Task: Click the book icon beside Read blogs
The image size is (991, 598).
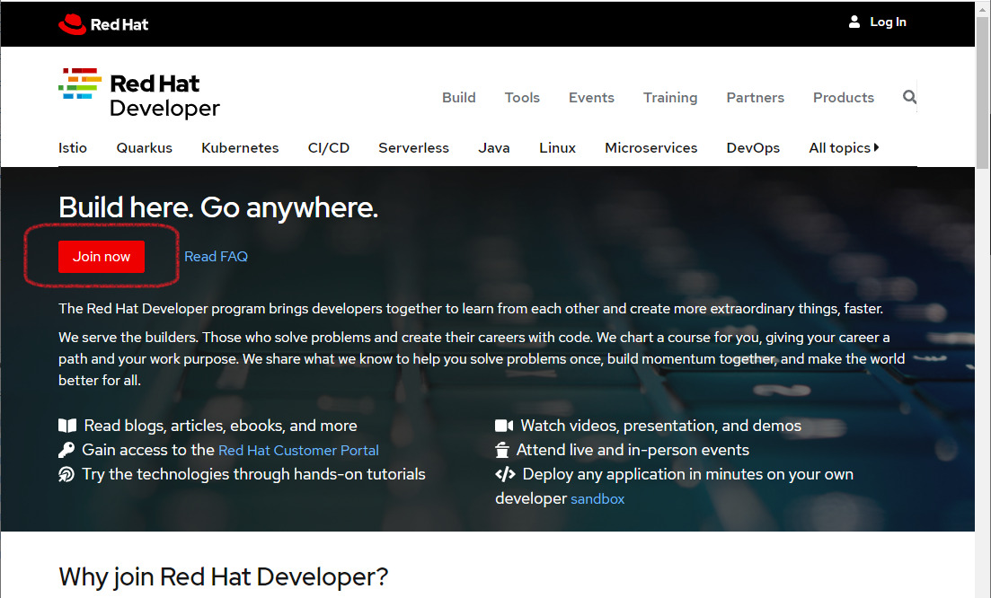Action: pos(67,426)
